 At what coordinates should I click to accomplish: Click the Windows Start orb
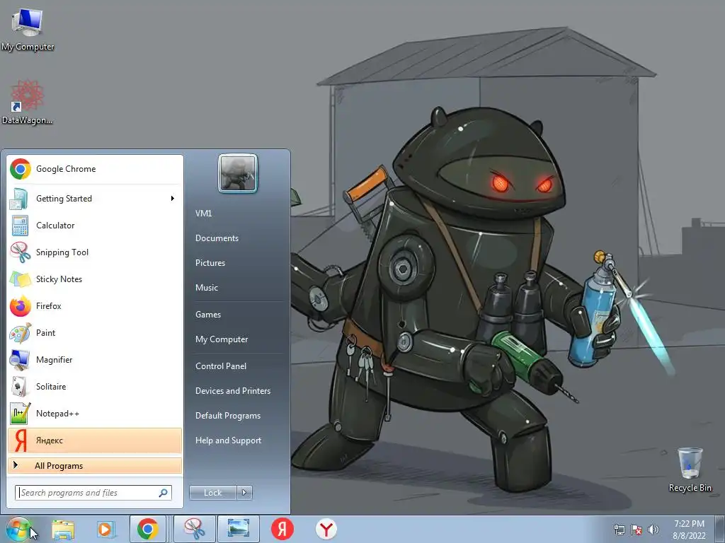(18, 529)
